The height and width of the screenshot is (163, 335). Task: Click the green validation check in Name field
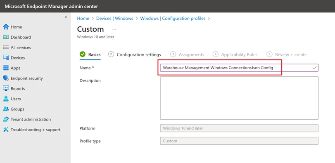click(314, 68)
